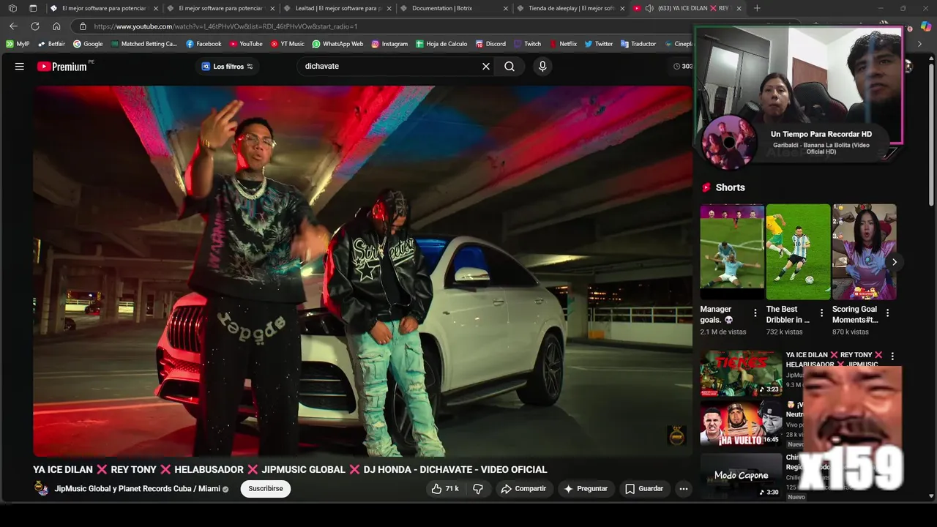Open the WhatsApp Web bookmark
The width and height of the screenshot is (937, 527).
(x=337, y=44)
